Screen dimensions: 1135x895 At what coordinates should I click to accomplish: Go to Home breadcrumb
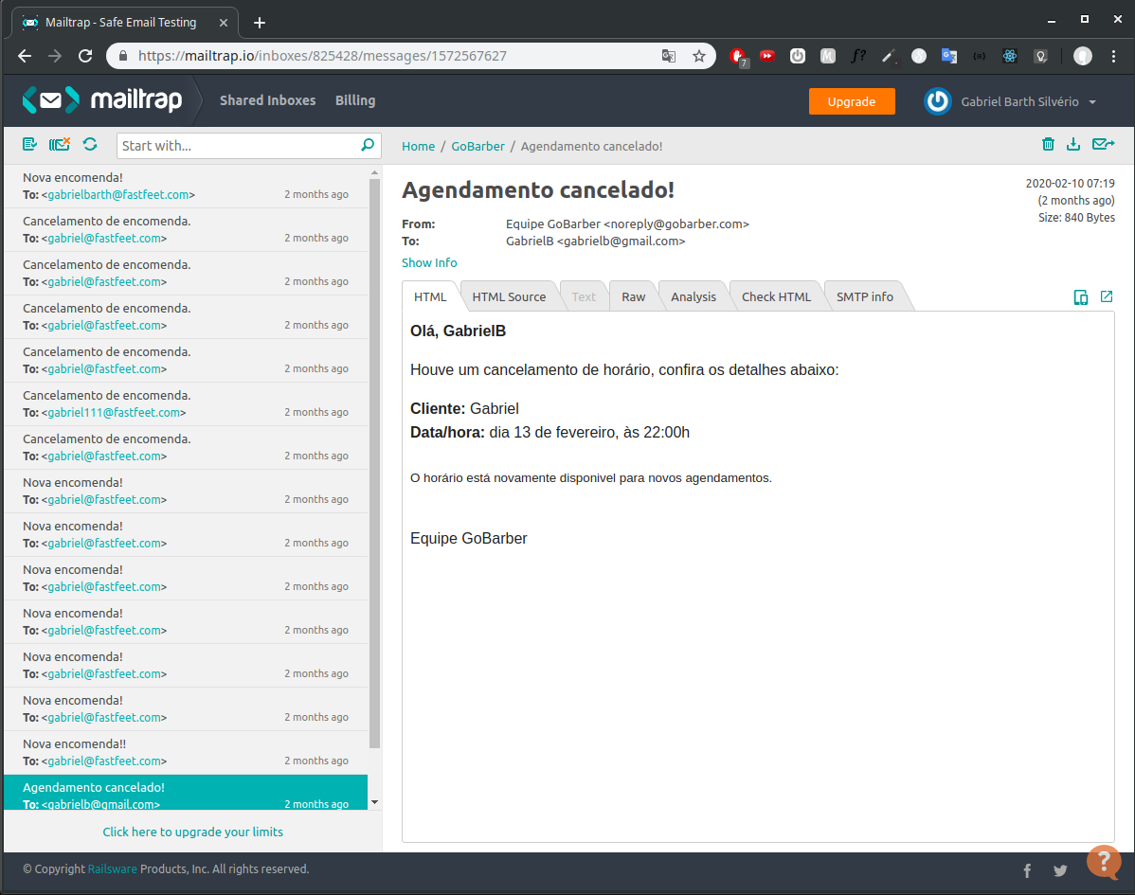(419, 146)
